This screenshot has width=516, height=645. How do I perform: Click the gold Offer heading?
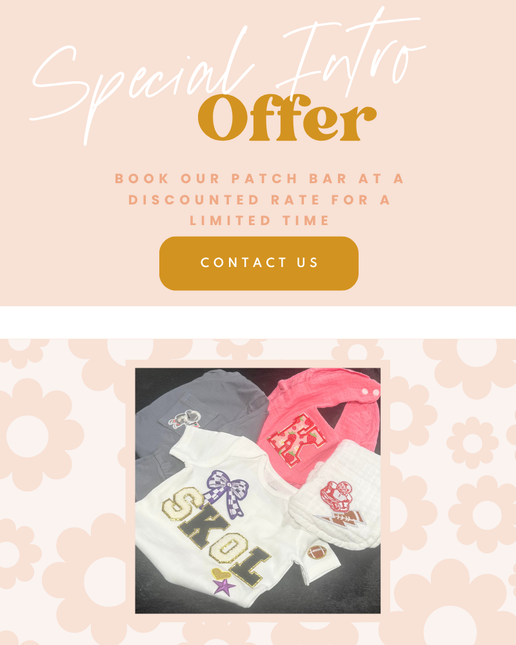pos(287,118)
